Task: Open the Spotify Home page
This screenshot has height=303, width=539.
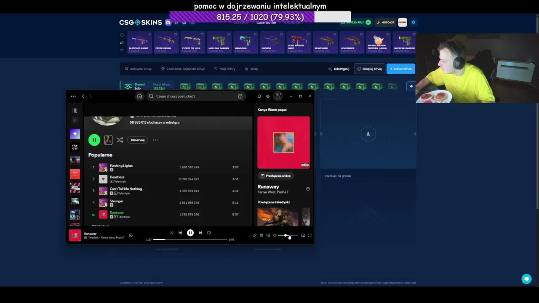Action: 139,96
